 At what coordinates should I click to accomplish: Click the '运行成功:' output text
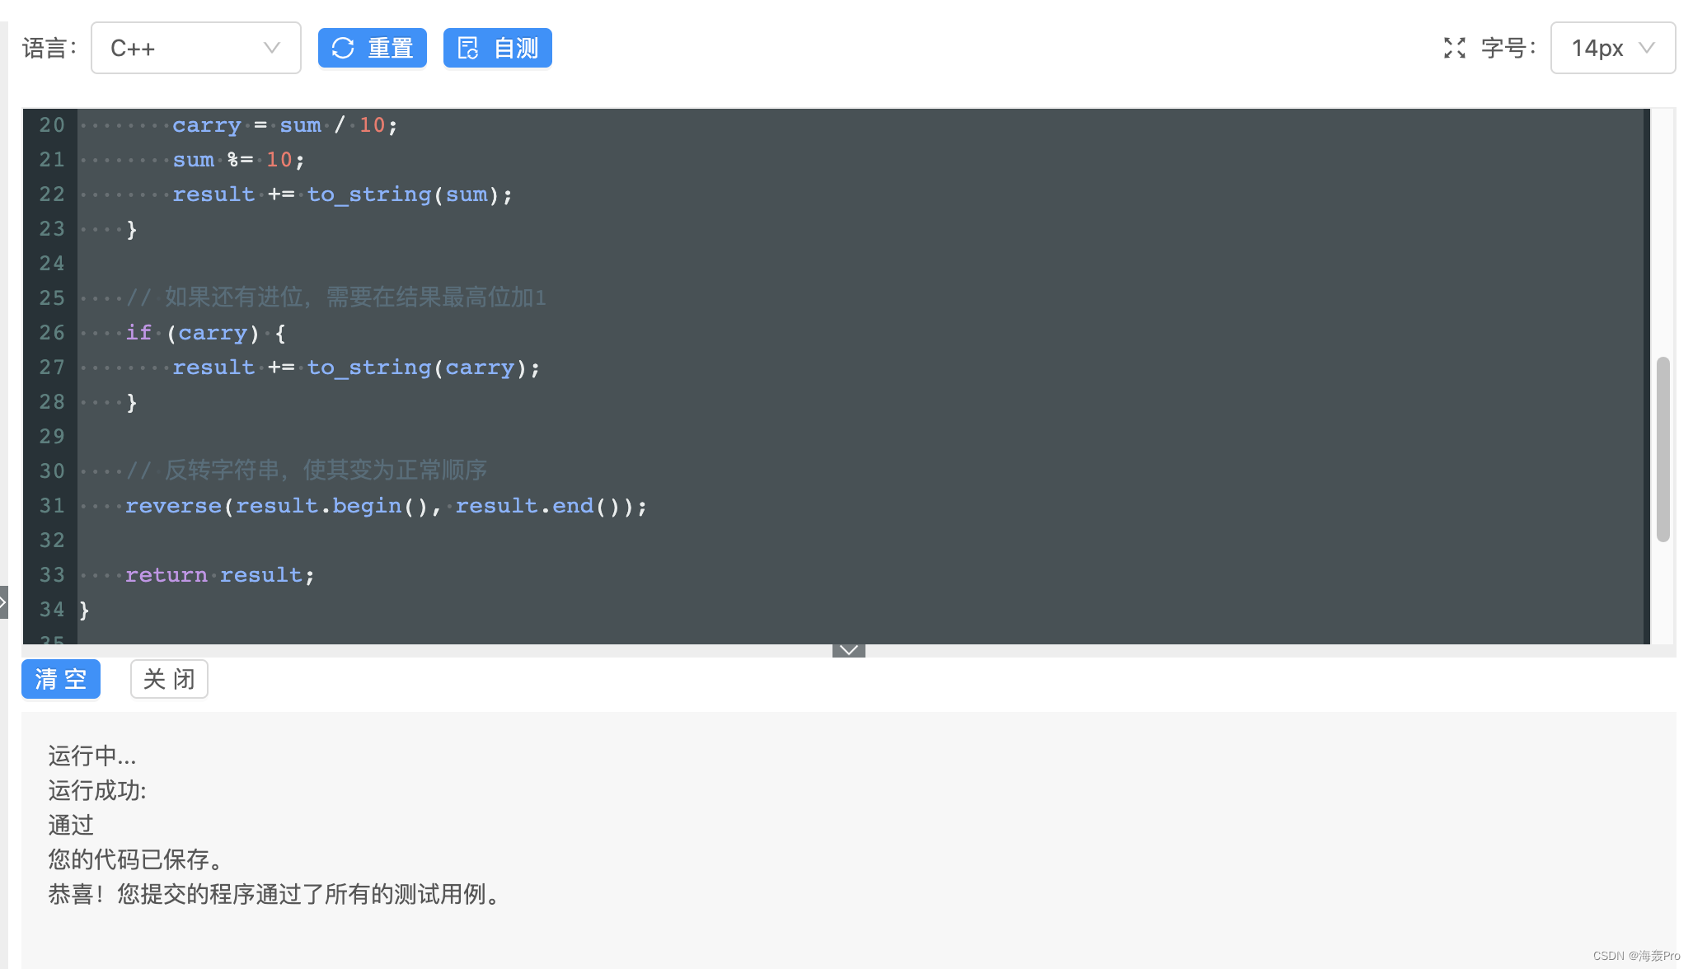[97, 791]
